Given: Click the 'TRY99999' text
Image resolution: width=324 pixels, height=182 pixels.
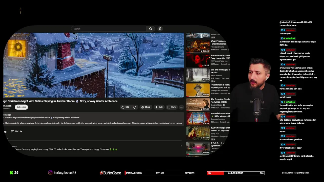Looking at the screenshot, I should (x=190, y=173).
